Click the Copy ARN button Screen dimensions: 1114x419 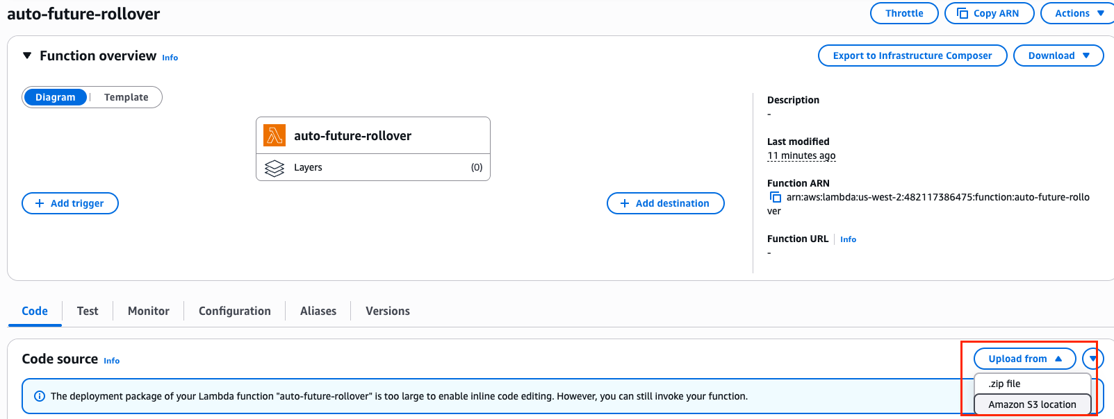pos(989,13)
